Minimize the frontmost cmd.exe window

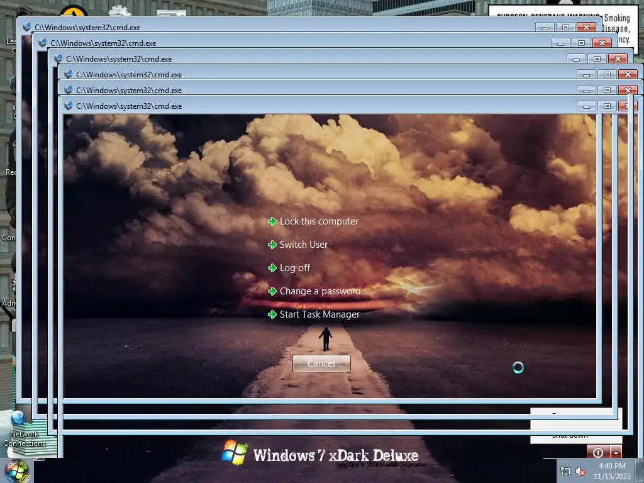pos(586,106)
